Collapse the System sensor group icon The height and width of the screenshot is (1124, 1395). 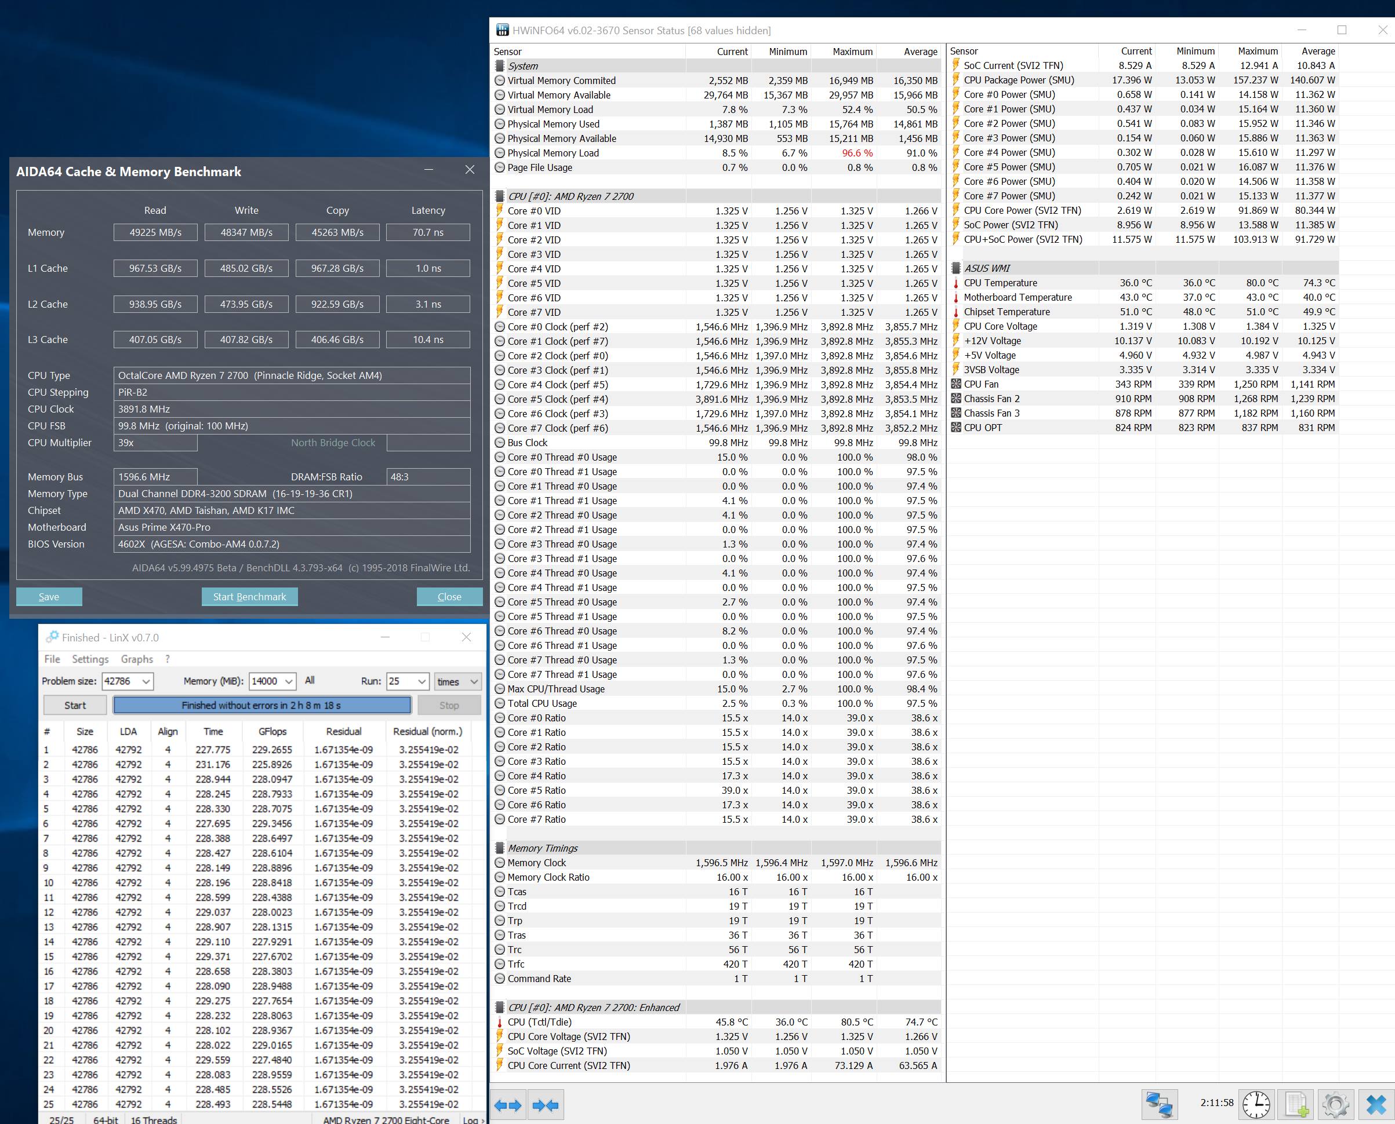[x=500, y=66]
